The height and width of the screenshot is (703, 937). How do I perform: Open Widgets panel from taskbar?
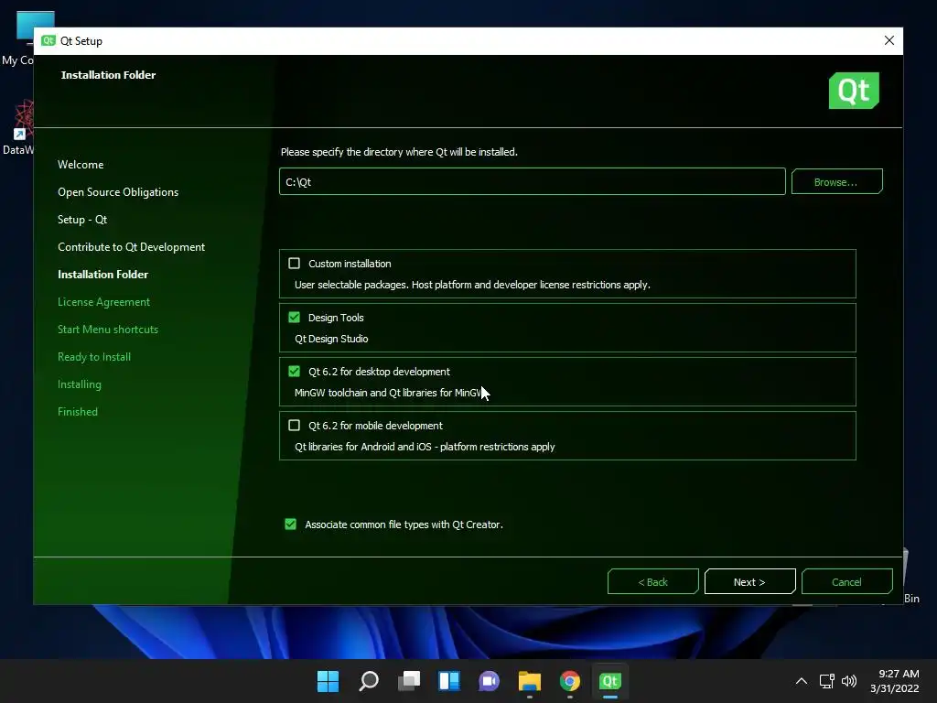click(x=448, y=681)
